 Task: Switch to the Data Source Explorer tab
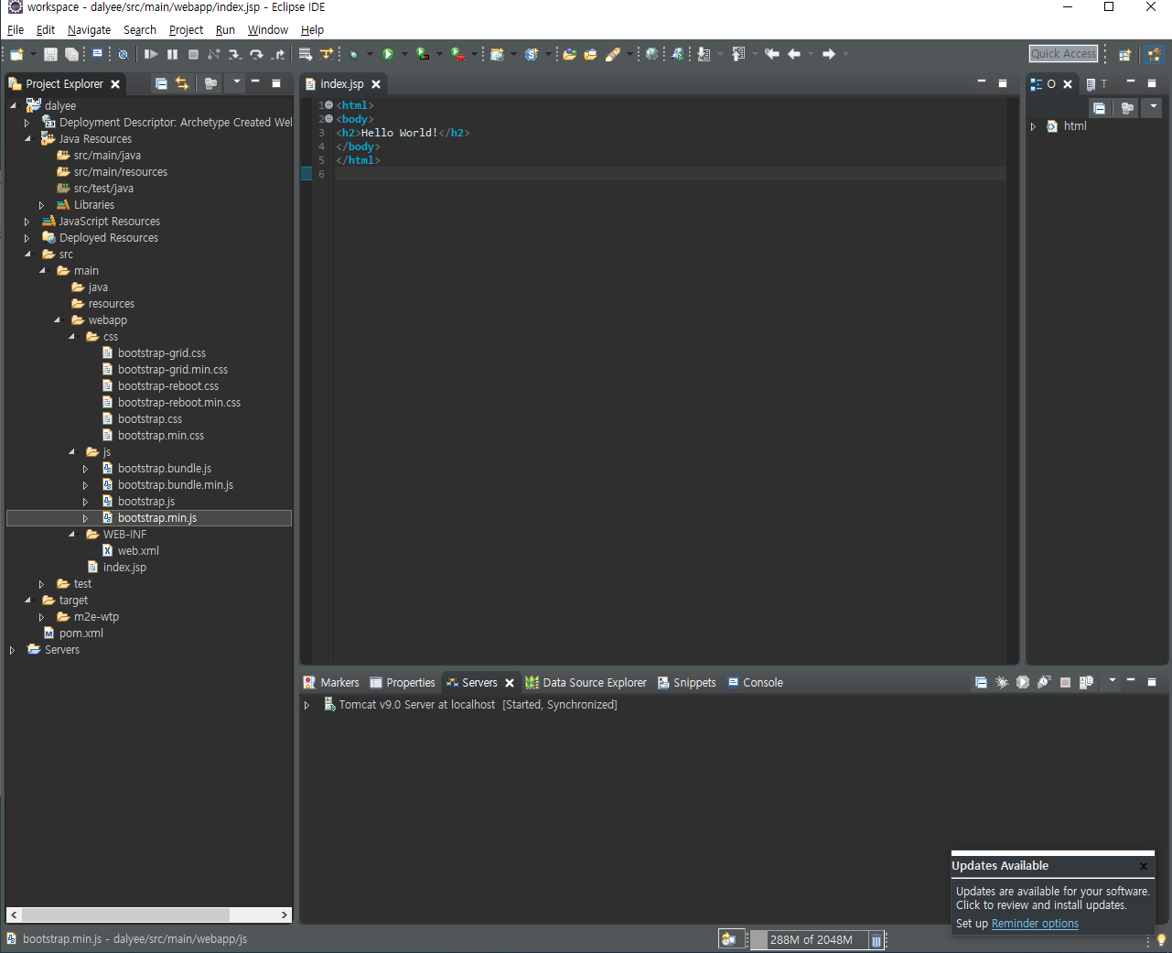[x=586, y=682]
